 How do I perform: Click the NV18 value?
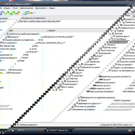point(40,40)
